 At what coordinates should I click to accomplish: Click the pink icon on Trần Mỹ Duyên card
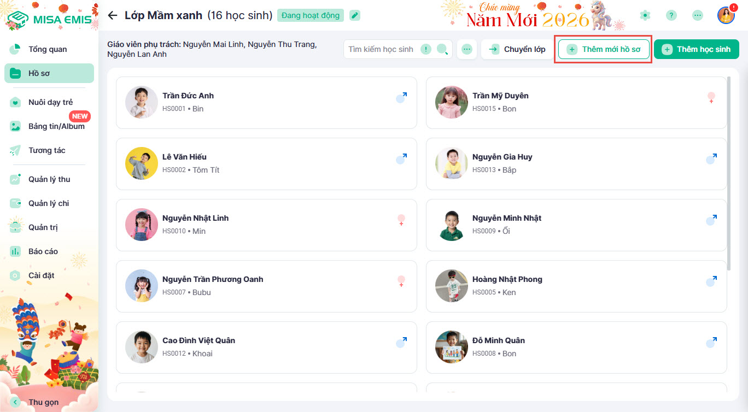point(711,98)
